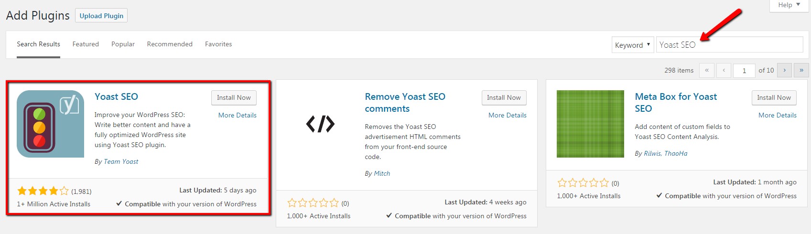The image size is (811, 234).
Task: Open the Popular plugins tab
Action: pos(123,44)
